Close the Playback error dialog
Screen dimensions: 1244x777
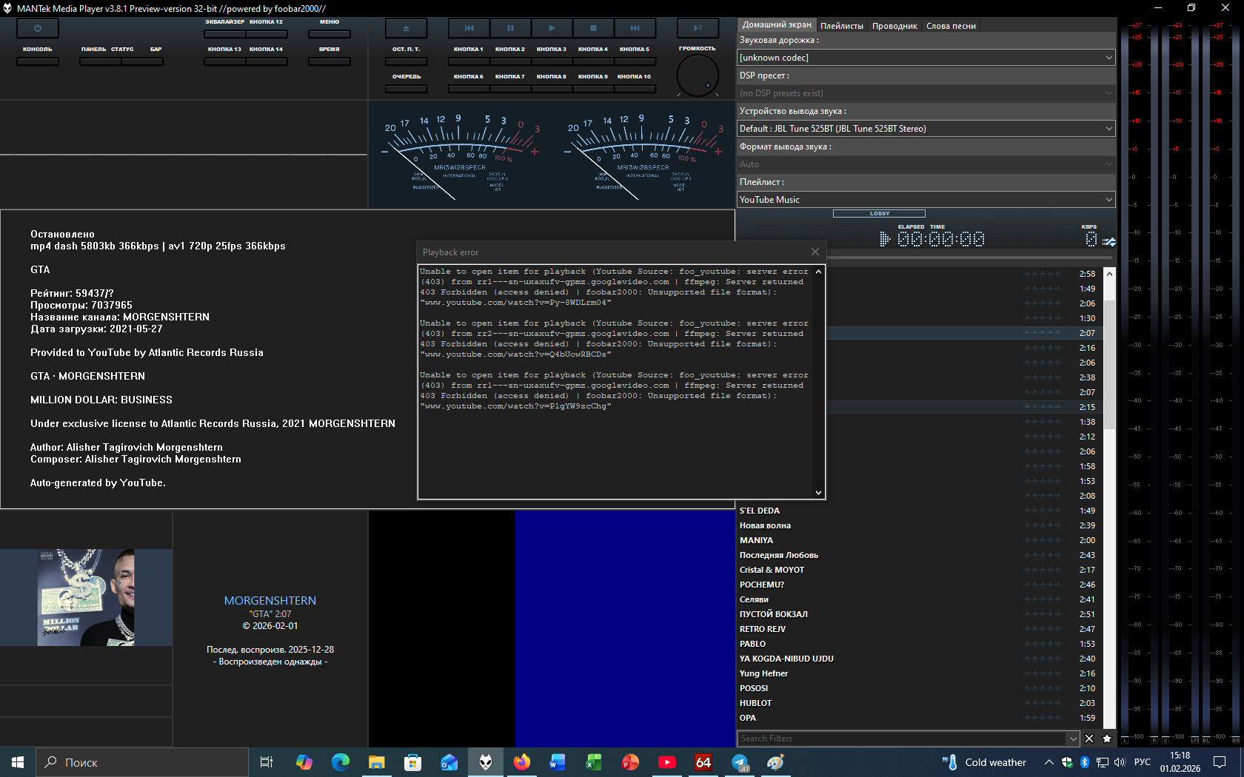pos(815,252)
